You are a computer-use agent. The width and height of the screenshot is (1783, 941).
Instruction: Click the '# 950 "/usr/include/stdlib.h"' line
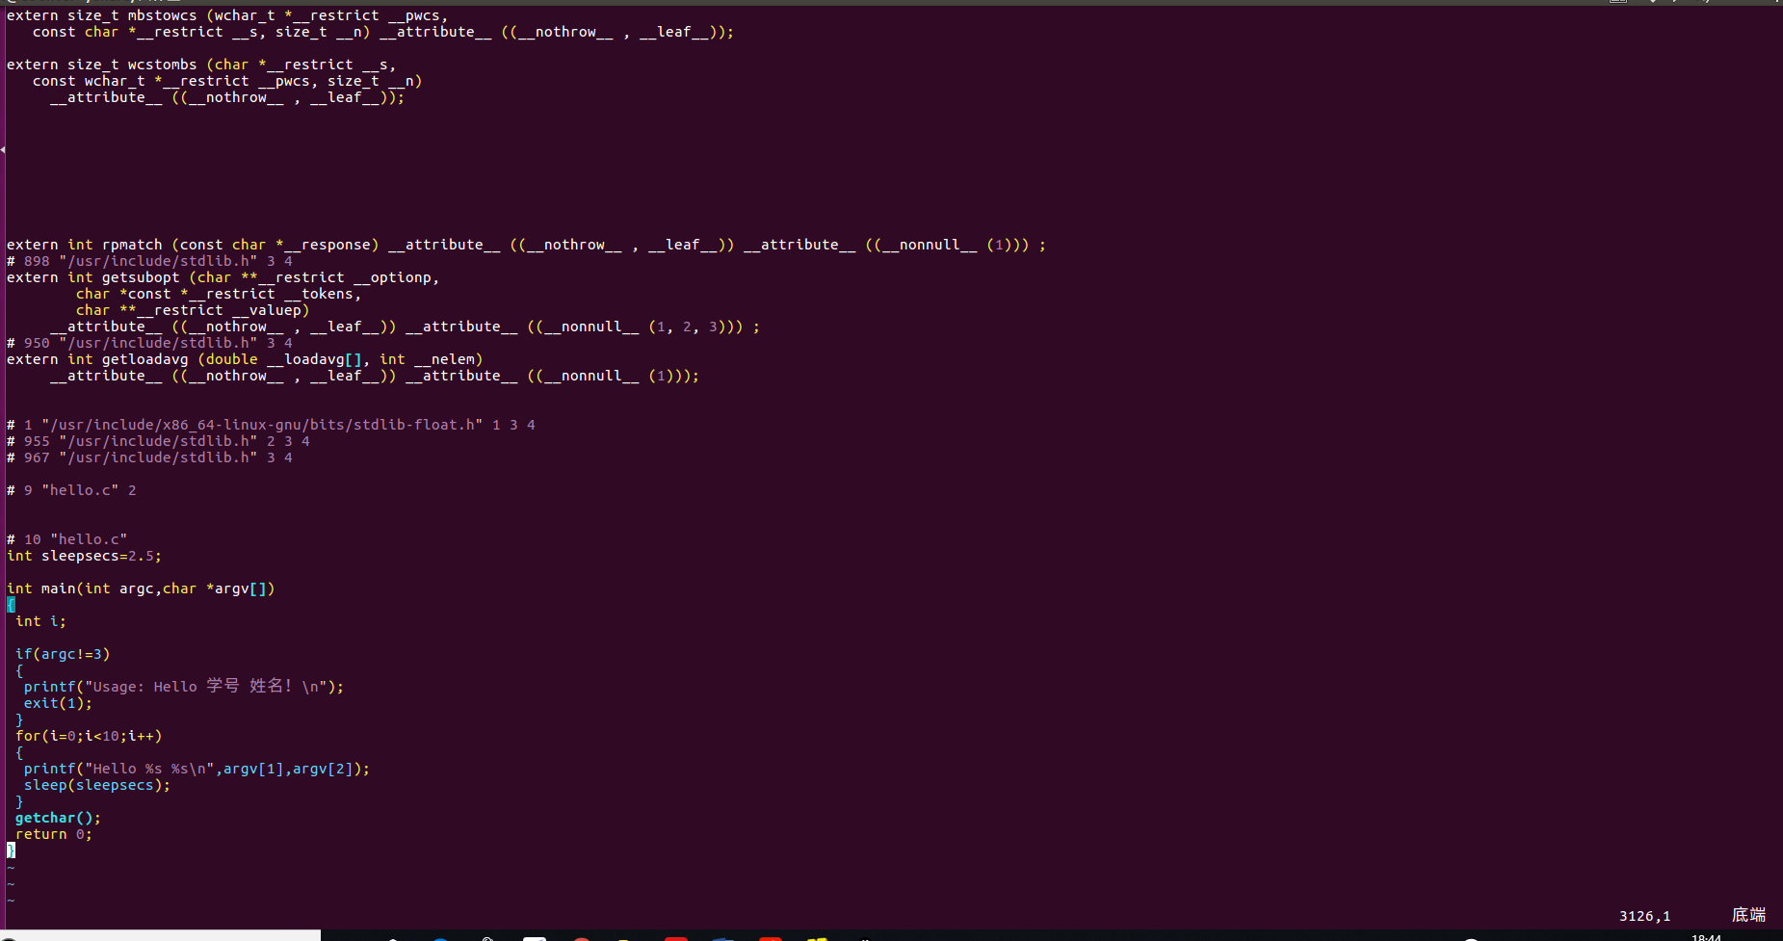[x=149, y=343]
